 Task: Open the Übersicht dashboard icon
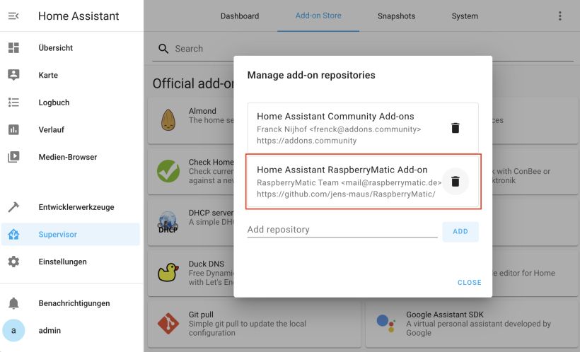point(13,47)
